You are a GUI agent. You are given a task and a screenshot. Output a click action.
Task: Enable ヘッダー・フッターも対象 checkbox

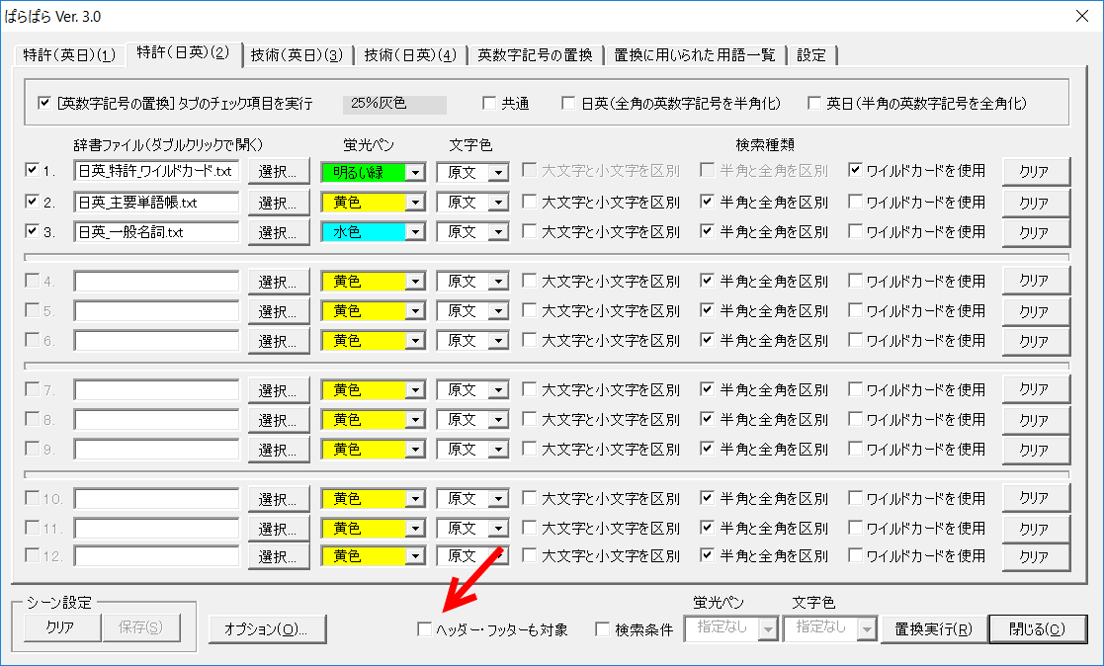425,629
